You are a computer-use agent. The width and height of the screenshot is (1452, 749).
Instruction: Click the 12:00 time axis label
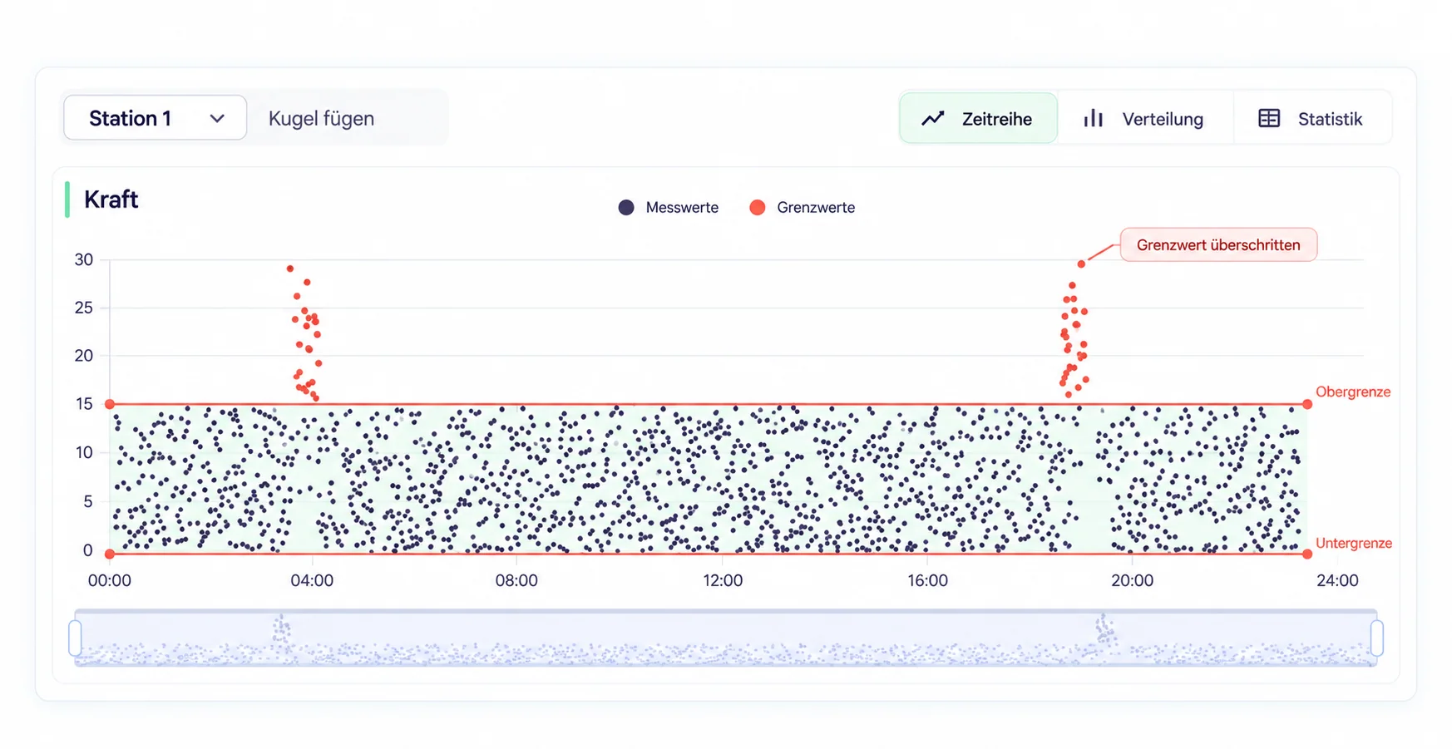click(x=723, y=581)
